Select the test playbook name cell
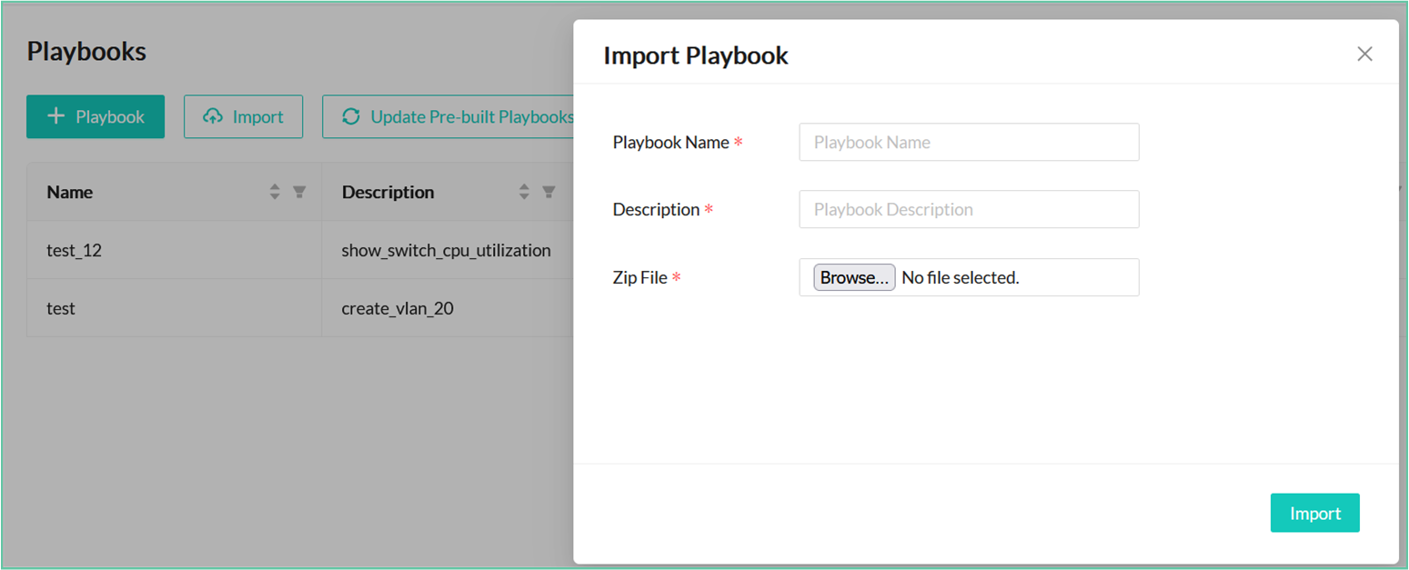Image resolution: width=1409 pixels, height=570 pixels. pos(61,308)
